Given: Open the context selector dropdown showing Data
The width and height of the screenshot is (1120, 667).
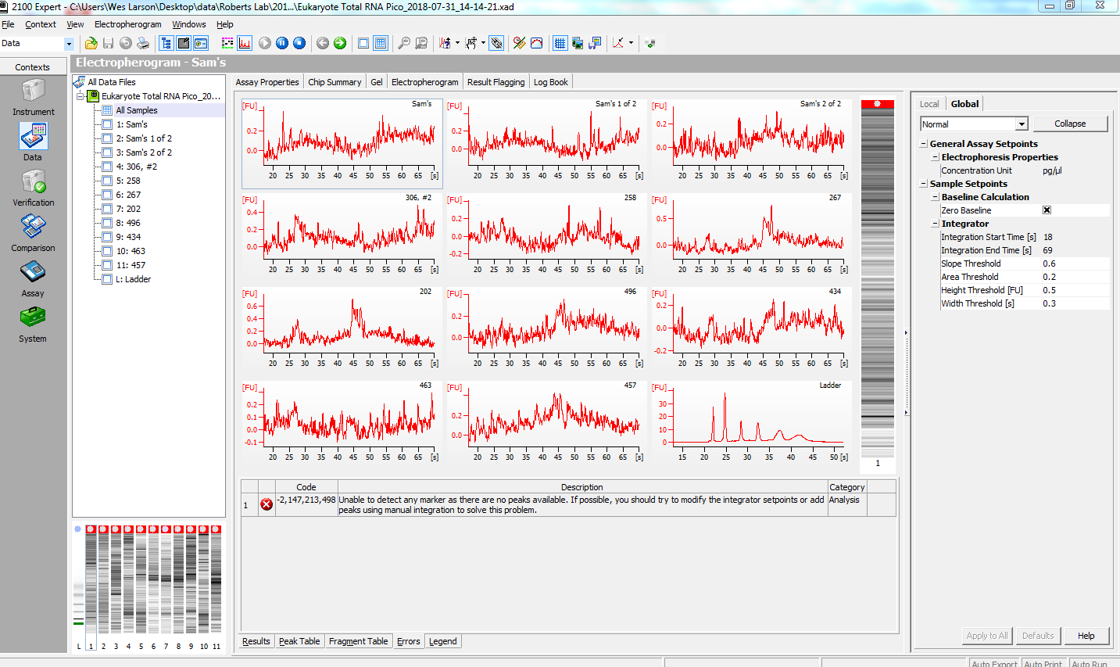Looking at the screenshot, I should point(69,43).
